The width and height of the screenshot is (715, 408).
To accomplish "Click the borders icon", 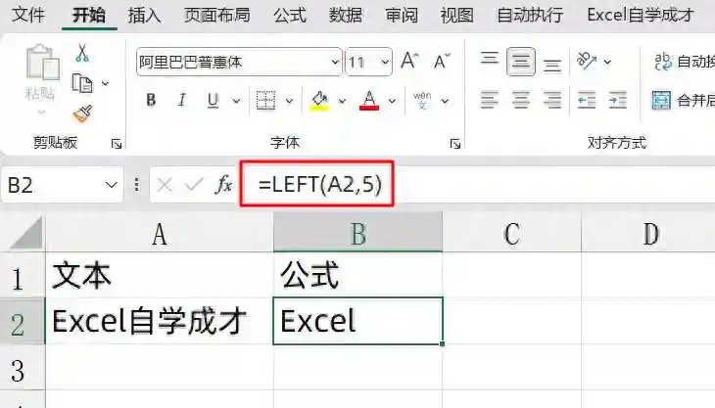I will 265,100.
